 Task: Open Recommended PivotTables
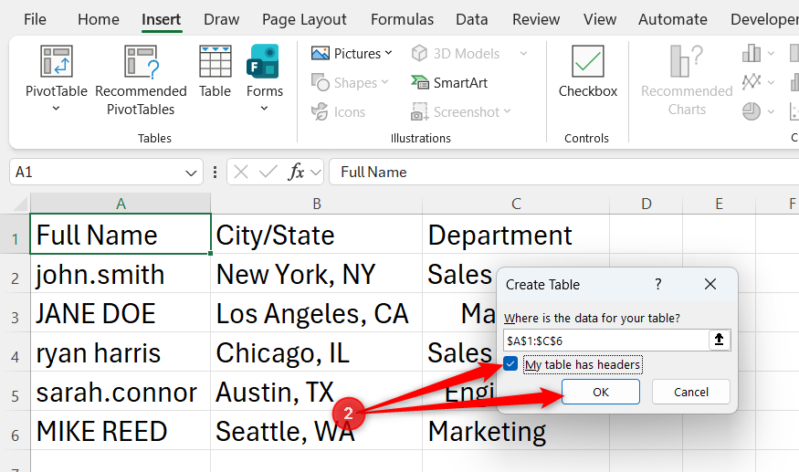coord(141,79)
